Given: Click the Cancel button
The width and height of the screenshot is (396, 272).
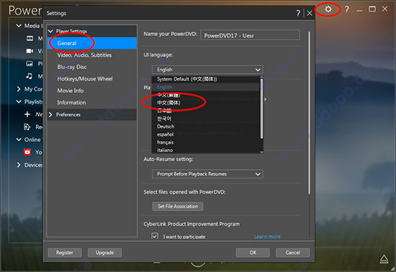Looking at the screenshot, I should (293, 253).
